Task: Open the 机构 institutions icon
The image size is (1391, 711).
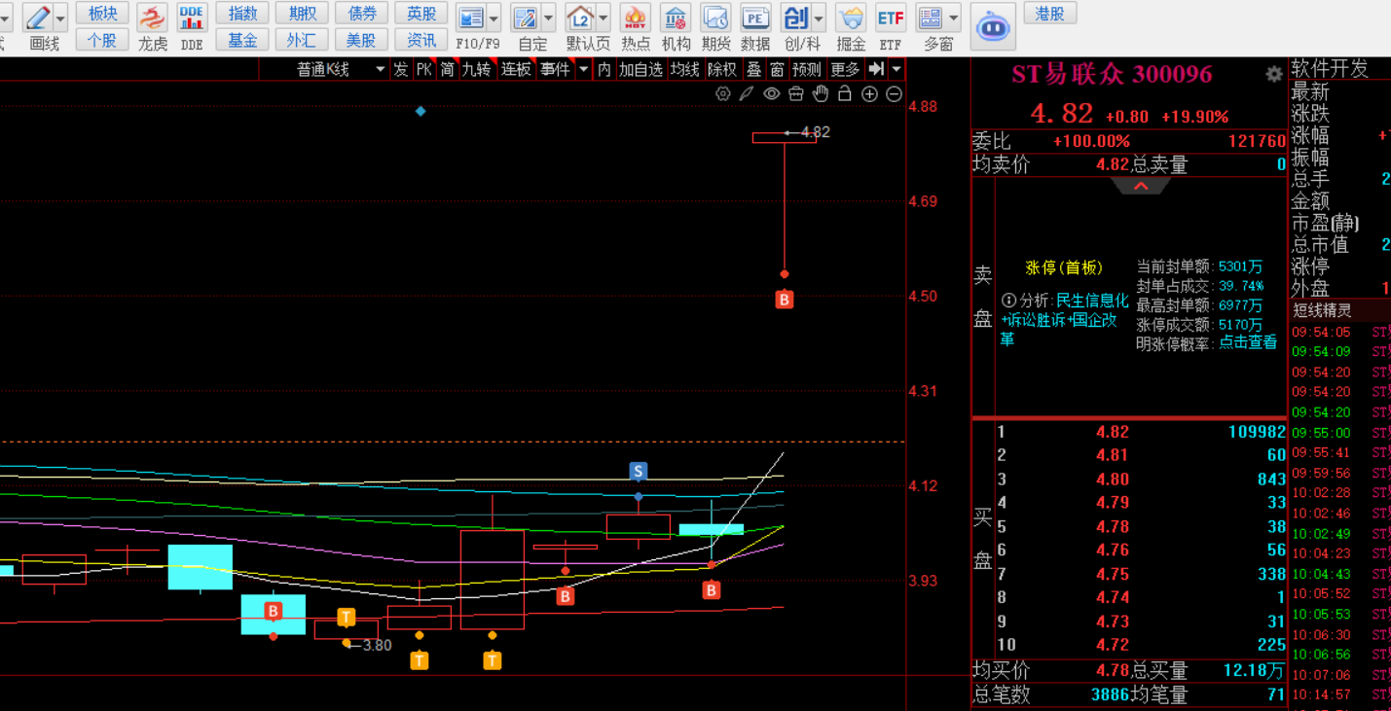Action: (x=676, y=18)
